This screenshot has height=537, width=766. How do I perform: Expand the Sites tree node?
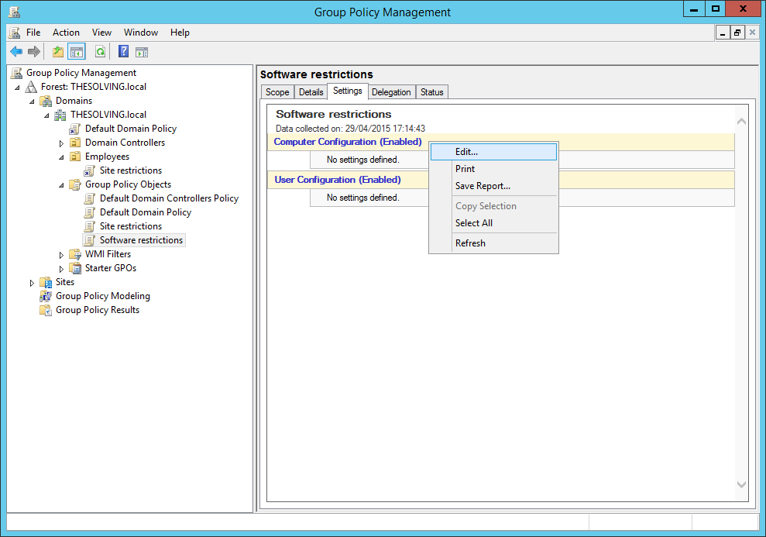32,283
